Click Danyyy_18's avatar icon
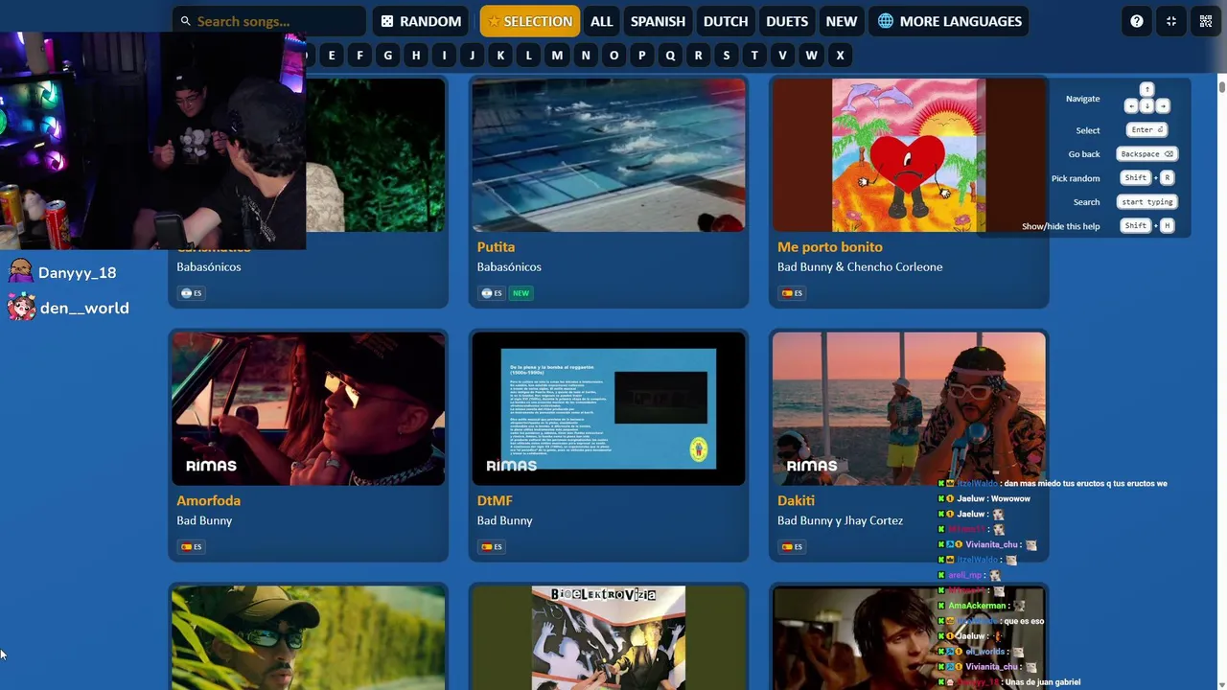This screenshot has height=690, width=1227. 21,272
